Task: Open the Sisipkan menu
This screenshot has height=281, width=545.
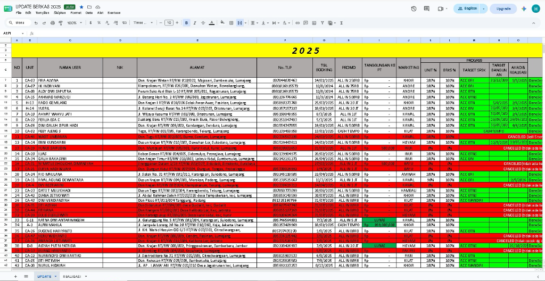Action: tap(60, 13)
